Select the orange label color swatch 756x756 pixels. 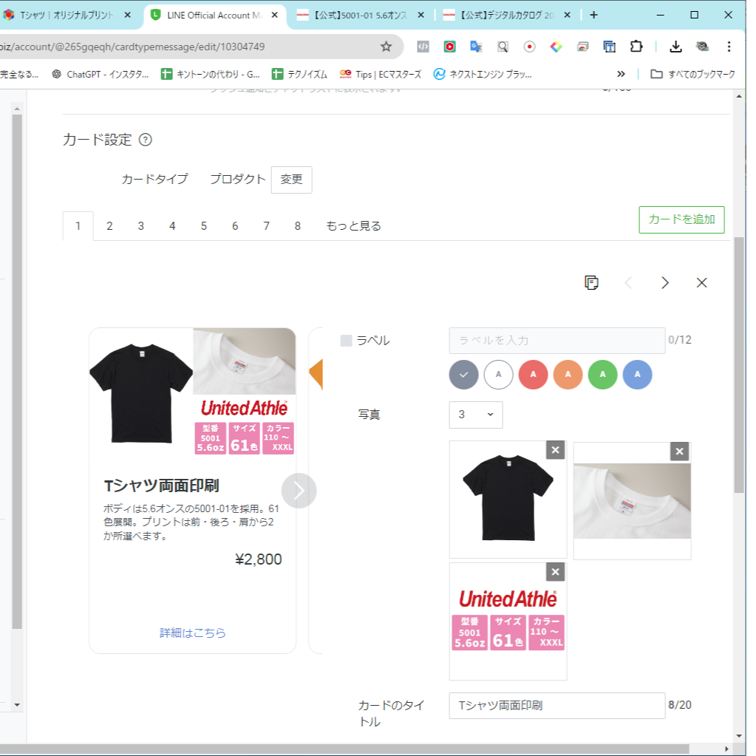(568, 374)
